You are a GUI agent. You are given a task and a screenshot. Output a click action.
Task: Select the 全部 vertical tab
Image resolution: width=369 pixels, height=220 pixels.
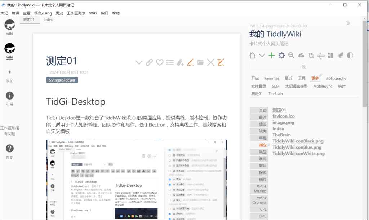[259, 110]
